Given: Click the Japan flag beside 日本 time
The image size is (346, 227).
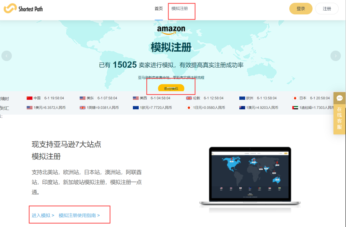Looking at the screenshot, I should click(x=295, y=98).
